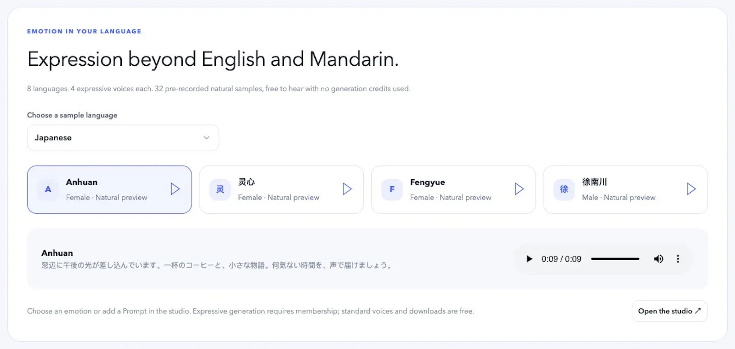Click 'Female · Natural preview' under 灵心
Viewport: 735px width, 349px height.
pyautogui.click(x=278, y=197)
